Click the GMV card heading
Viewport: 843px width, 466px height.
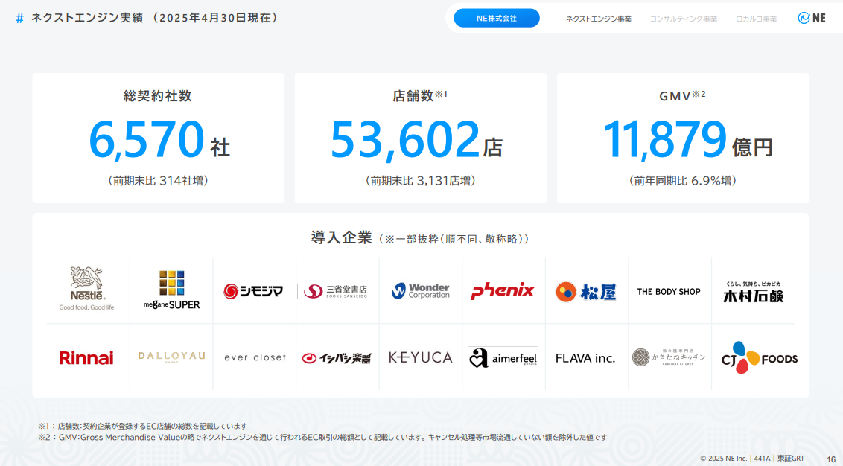pyautogui.click(x=682, y=96)
